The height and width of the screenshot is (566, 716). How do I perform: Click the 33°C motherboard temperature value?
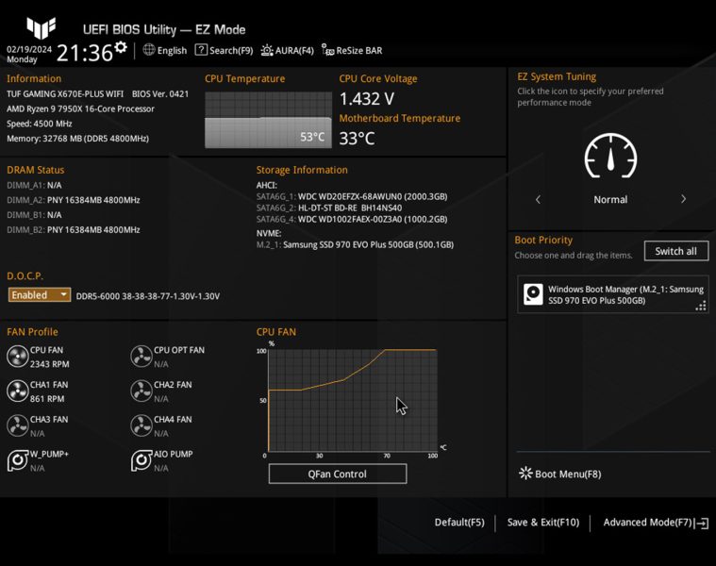point(357,139)
